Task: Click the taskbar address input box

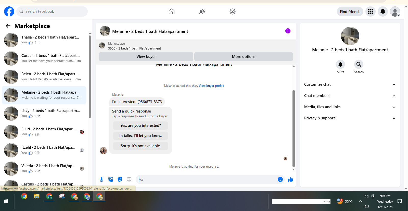Action: pyautogui.click(x=297, y=202)
